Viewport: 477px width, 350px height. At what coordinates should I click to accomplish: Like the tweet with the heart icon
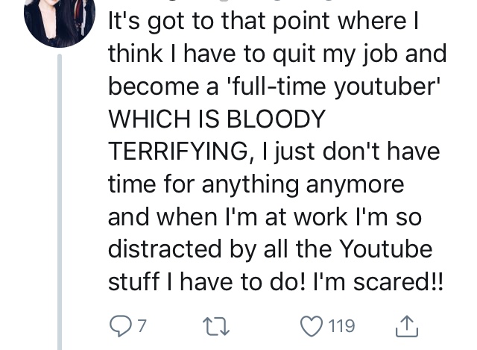coord(310,326)
